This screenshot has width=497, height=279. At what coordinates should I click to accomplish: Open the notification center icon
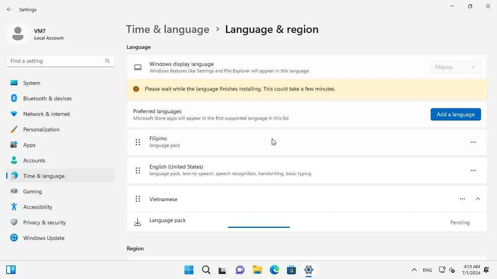(x=487, y=270)
